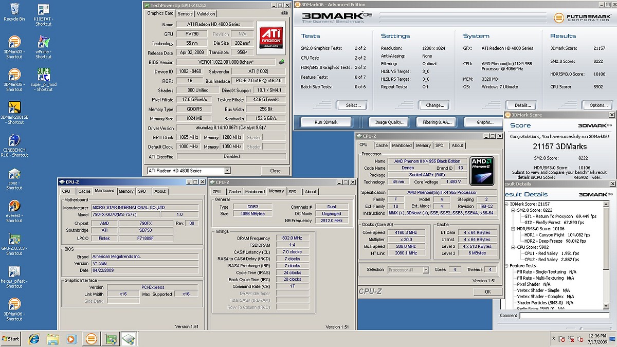Click the GPU-Z screenshot camera icon
This screenshot has height=347, width=617.
tap(284, 13)
